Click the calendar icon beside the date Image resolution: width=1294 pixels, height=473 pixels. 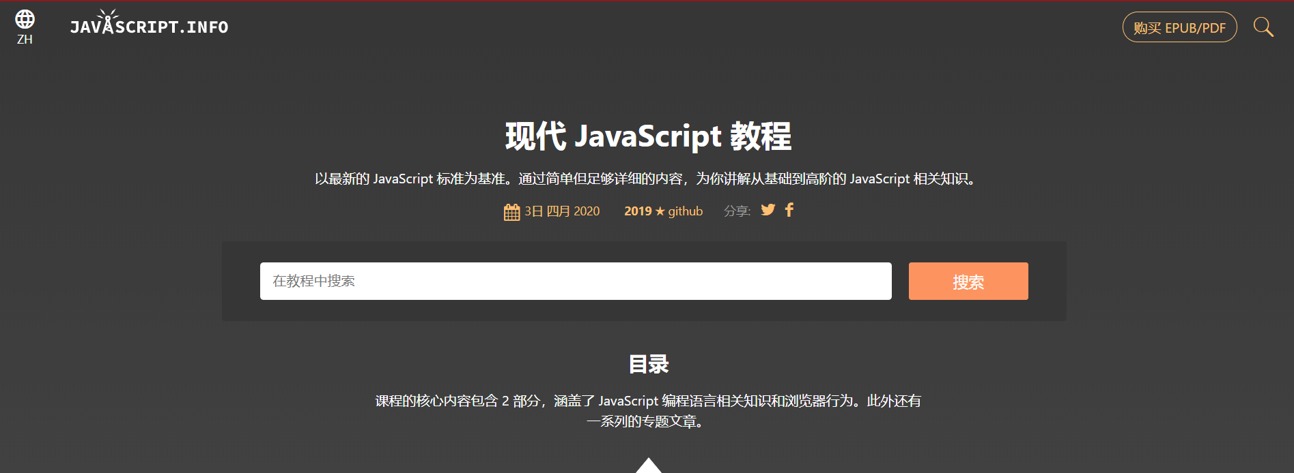click(511, 212)
